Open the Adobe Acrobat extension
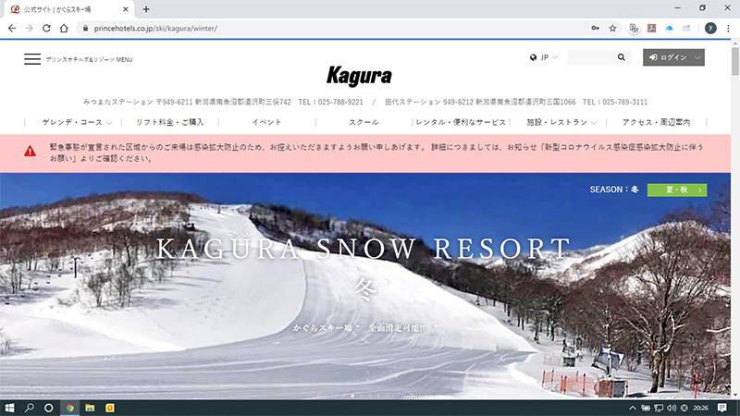 [652, 29]
